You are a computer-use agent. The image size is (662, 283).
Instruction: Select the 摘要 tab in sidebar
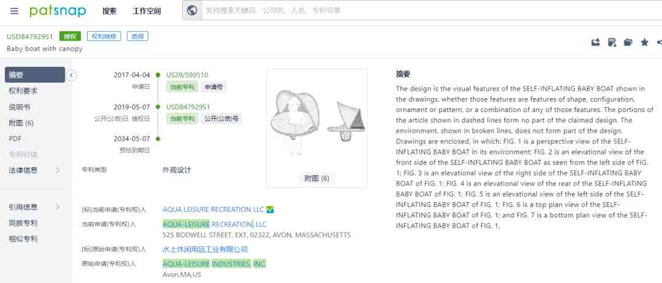pyautogui.click(x=35, y=75)
